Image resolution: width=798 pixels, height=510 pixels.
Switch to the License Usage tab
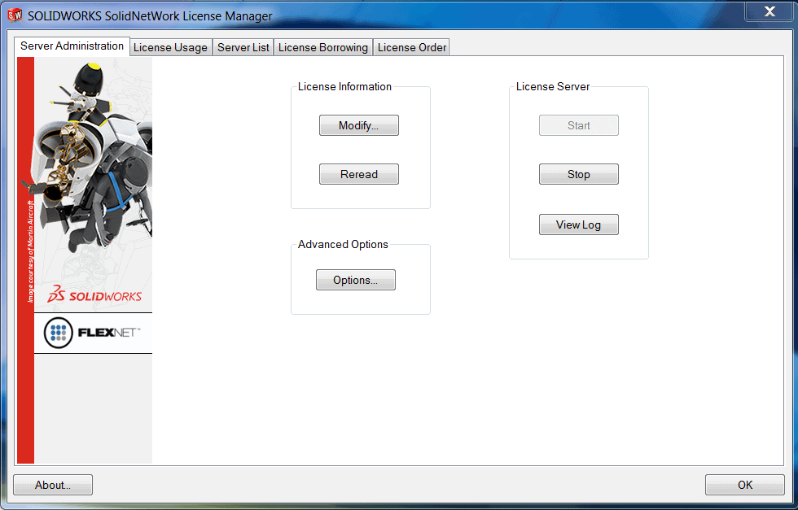click(x=170, y=47)
